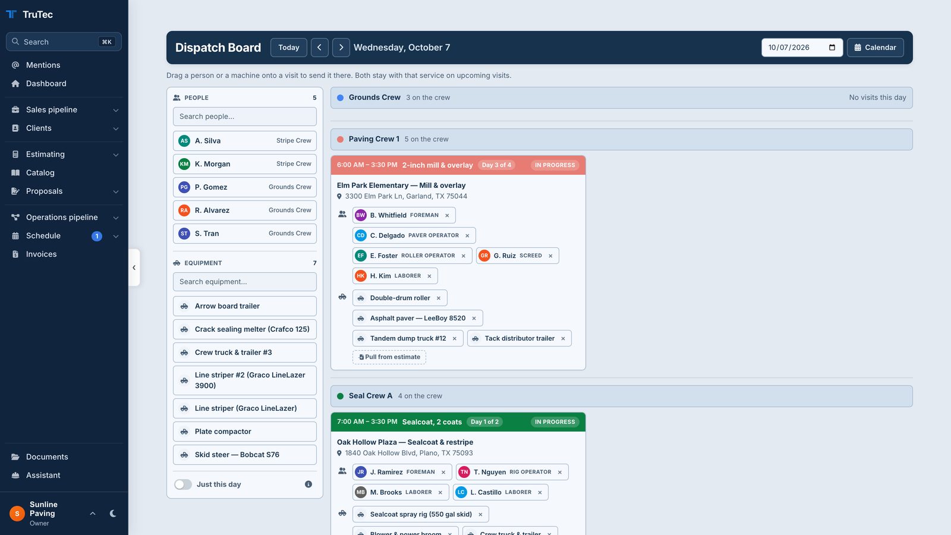Open the calendar picker icon in date field

click(832, 48)
